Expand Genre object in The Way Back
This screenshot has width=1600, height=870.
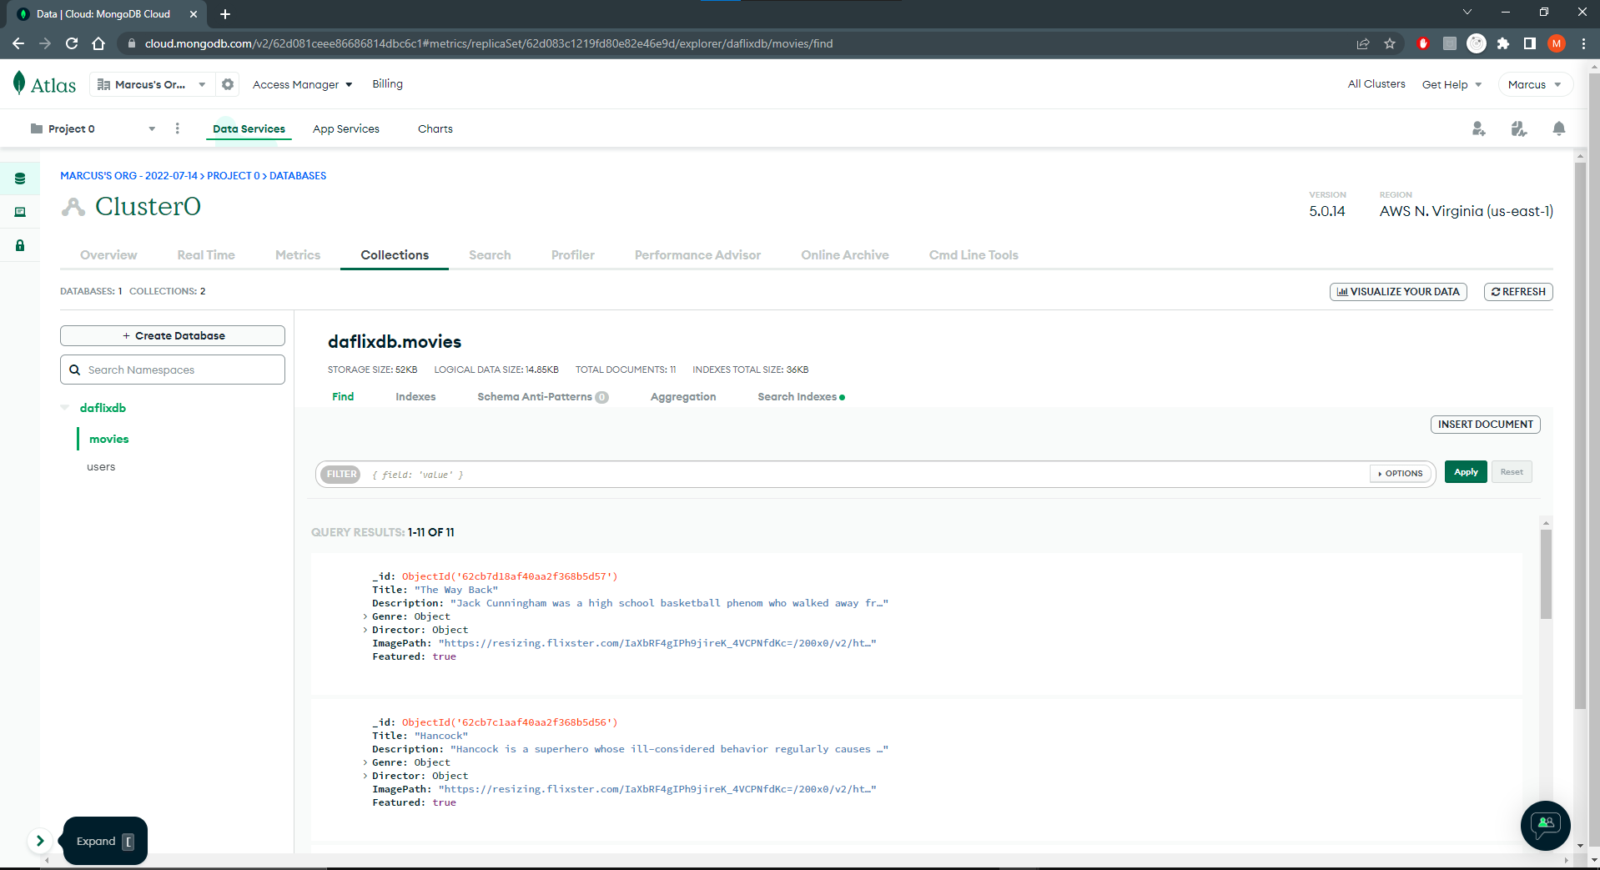click(365, 616)
